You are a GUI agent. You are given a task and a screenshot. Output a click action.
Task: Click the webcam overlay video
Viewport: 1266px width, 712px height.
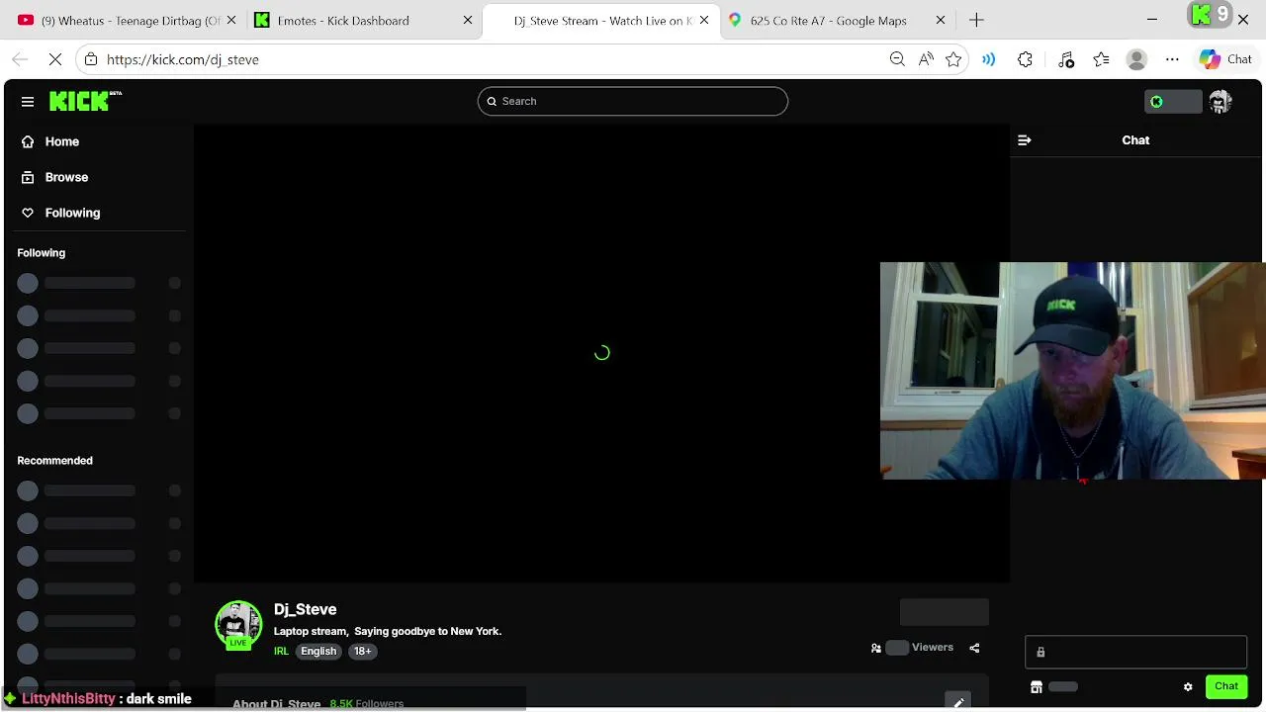(1072, 371)
